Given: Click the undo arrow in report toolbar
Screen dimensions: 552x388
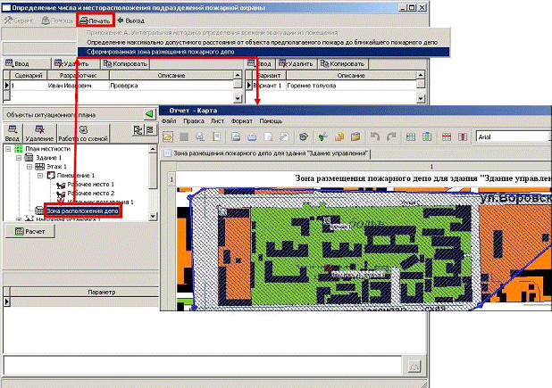Looking at the screenshot, I should [375, 137].
